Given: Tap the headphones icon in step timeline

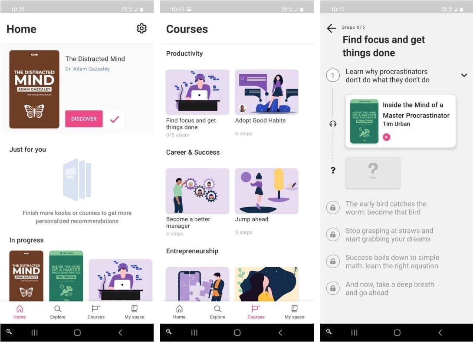Looking at the screenshot, I should click(x=333, y=124).
